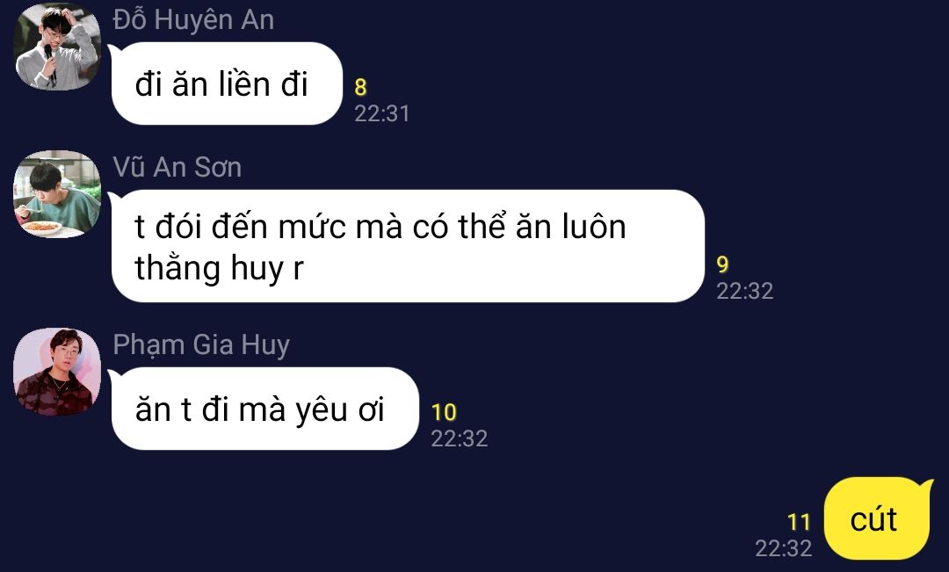The width and height of the screenshot is (949, 572).
Task: Click the words "thằng huy r" in the message
Action: [x=219, y=267]
